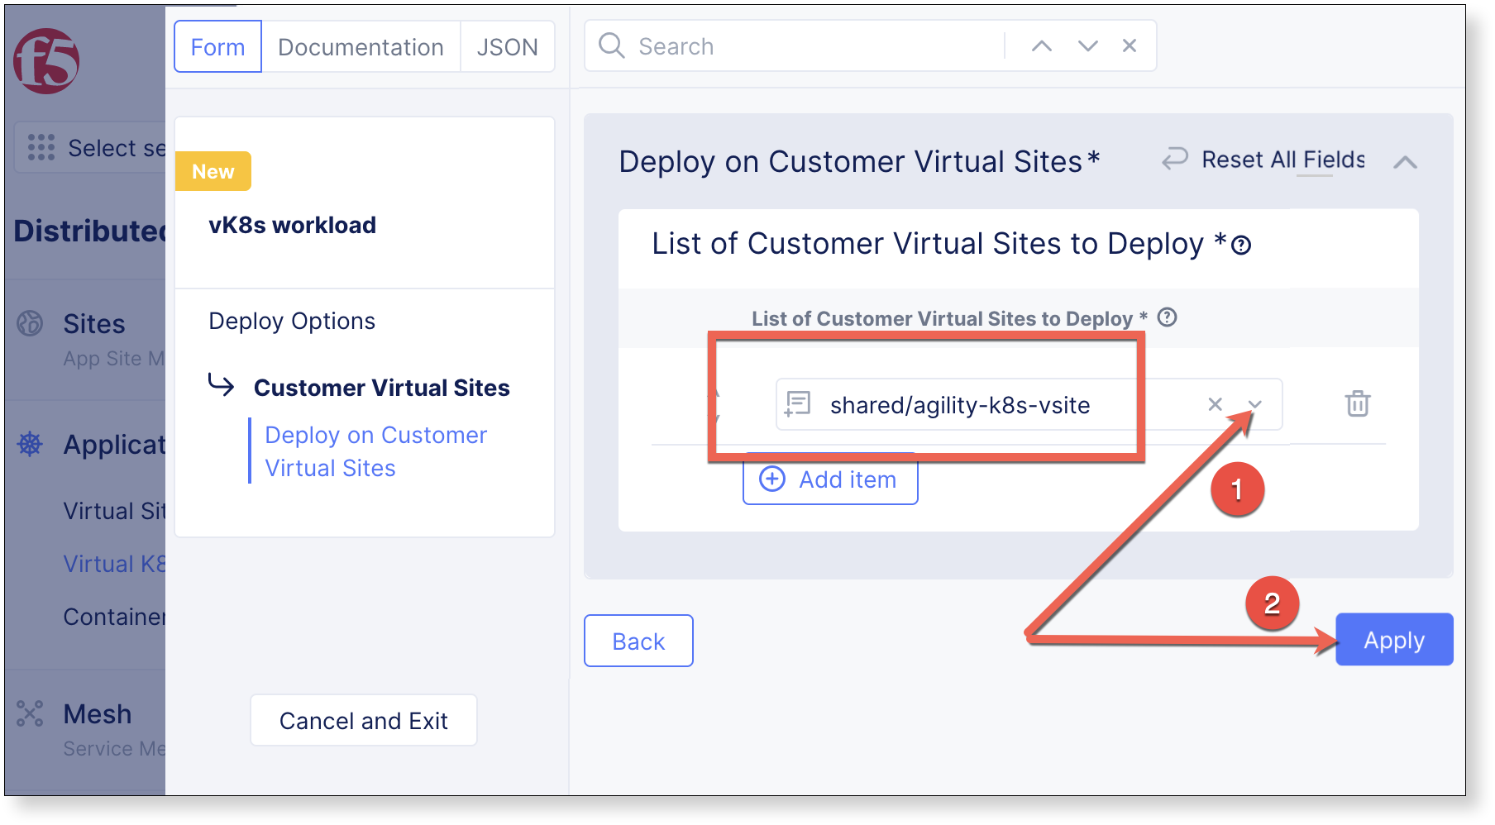The height and width of the screenshot is (825, 1495).
Task: Click Reset All Fields
Action: [1263, 160]
